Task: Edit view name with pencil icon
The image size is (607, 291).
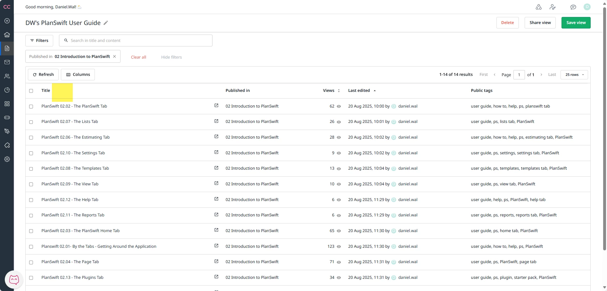Action: coord(106,23)
